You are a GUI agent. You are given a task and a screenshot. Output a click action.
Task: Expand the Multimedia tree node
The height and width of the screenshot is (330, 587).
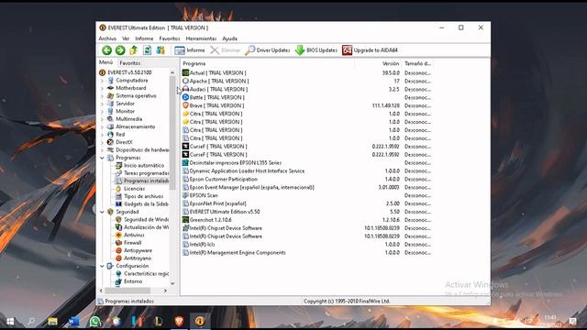coord(102,119)
